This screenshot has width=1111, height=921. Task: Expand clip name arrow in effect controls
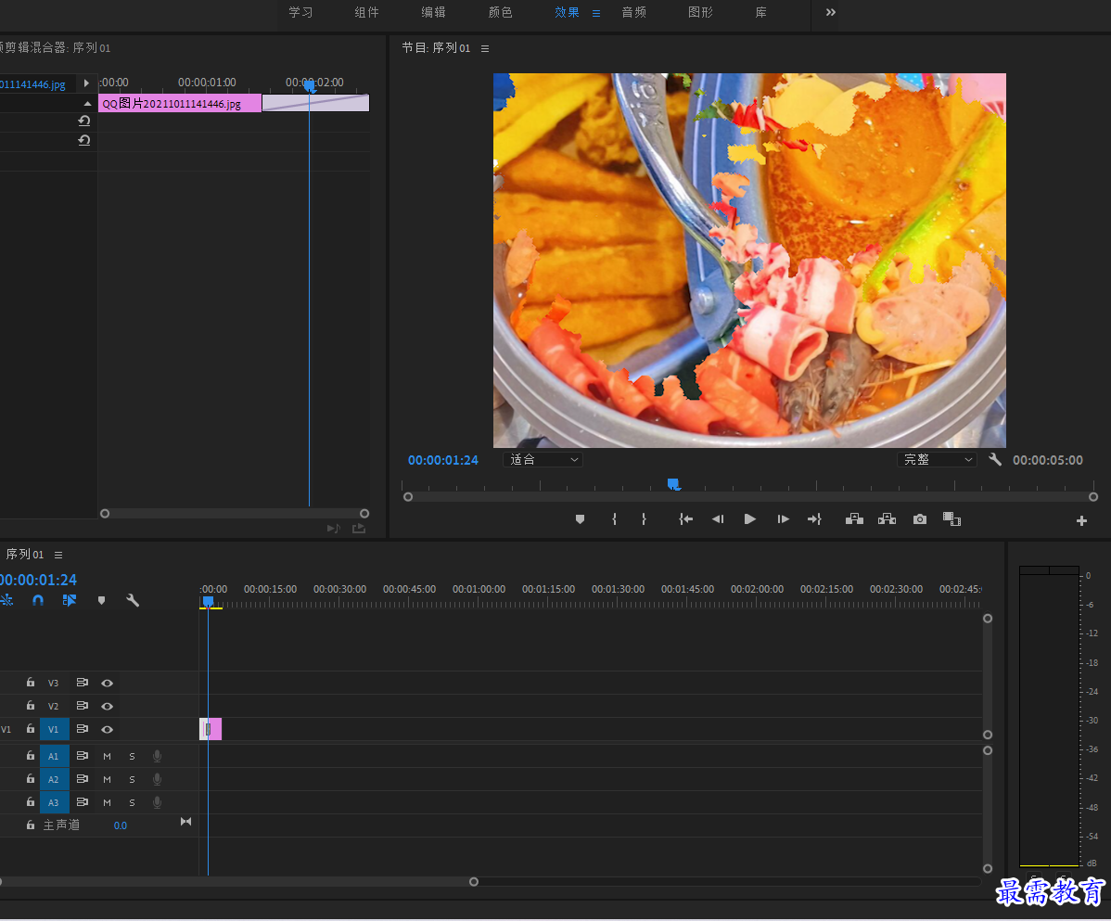pos(86,83)
